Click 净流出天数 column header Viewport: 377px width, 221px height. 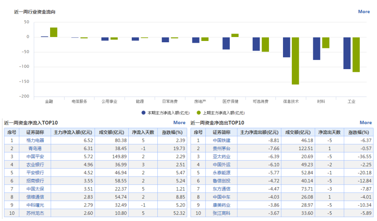coord(330,133)
